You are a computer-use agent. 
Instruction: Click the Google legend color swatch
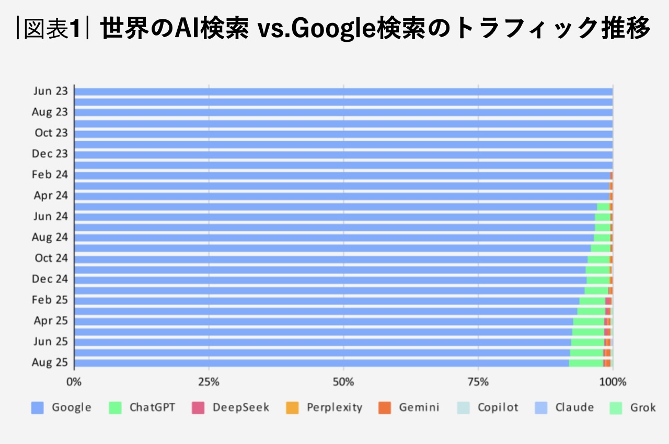click(x=37, y=407)
